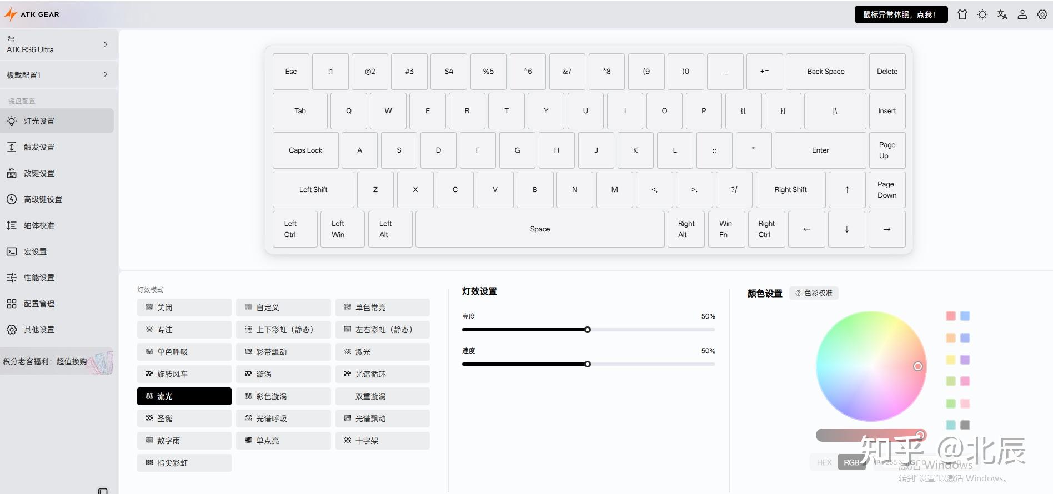Select the 单点亮 lighting effect
Image resolution: width=1053 pixels, height=494 pixels.
[283, 441]
